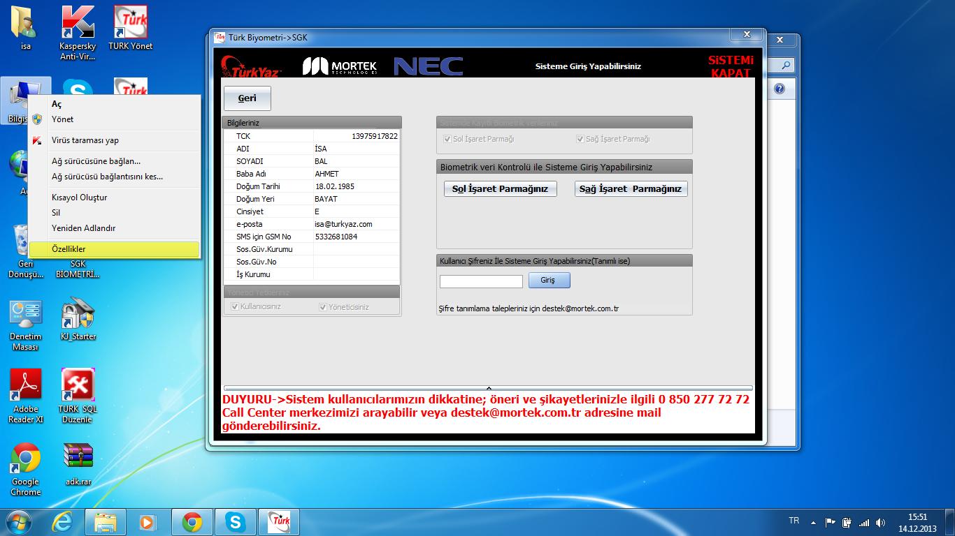955x536 pixels.
Task: Toggle the Kullanıcısınız checkbox
Action: [235, 306]
